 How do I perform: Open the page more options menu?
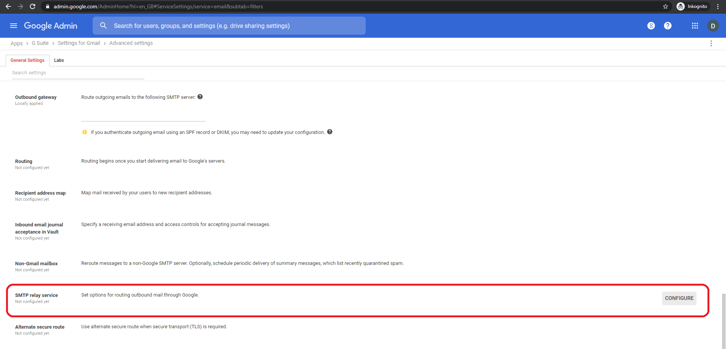point(711,43)
